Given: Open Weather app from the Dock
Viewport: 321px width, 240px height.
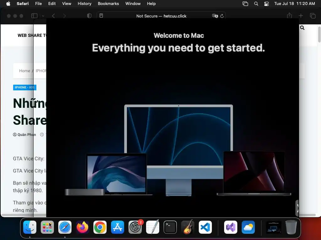Looking at the screenshot, I should click(248, 227).
